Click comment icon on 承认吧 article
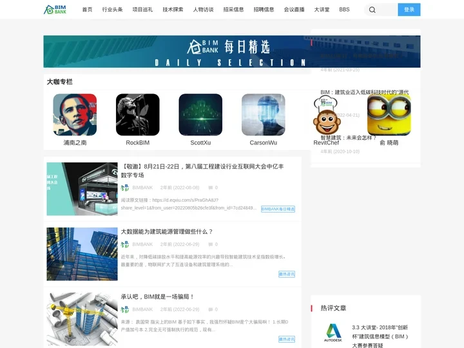Screen dimensions: 464x348 pyautogui.click(x=210, y=309)
